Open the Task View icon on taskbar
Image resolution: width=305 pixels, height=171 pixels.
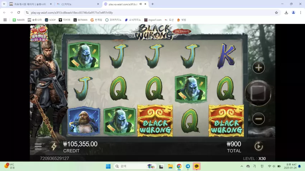point(161,166)
